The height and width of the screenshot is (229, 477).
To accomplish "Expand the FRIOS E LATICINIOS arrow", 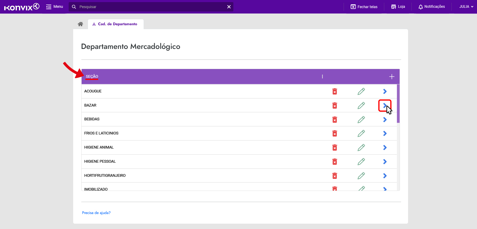I will tap(385, 133).
